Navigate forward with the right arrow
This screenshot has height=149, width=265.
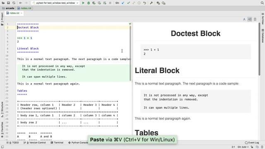pyautogui.click(x=26, y=3)
